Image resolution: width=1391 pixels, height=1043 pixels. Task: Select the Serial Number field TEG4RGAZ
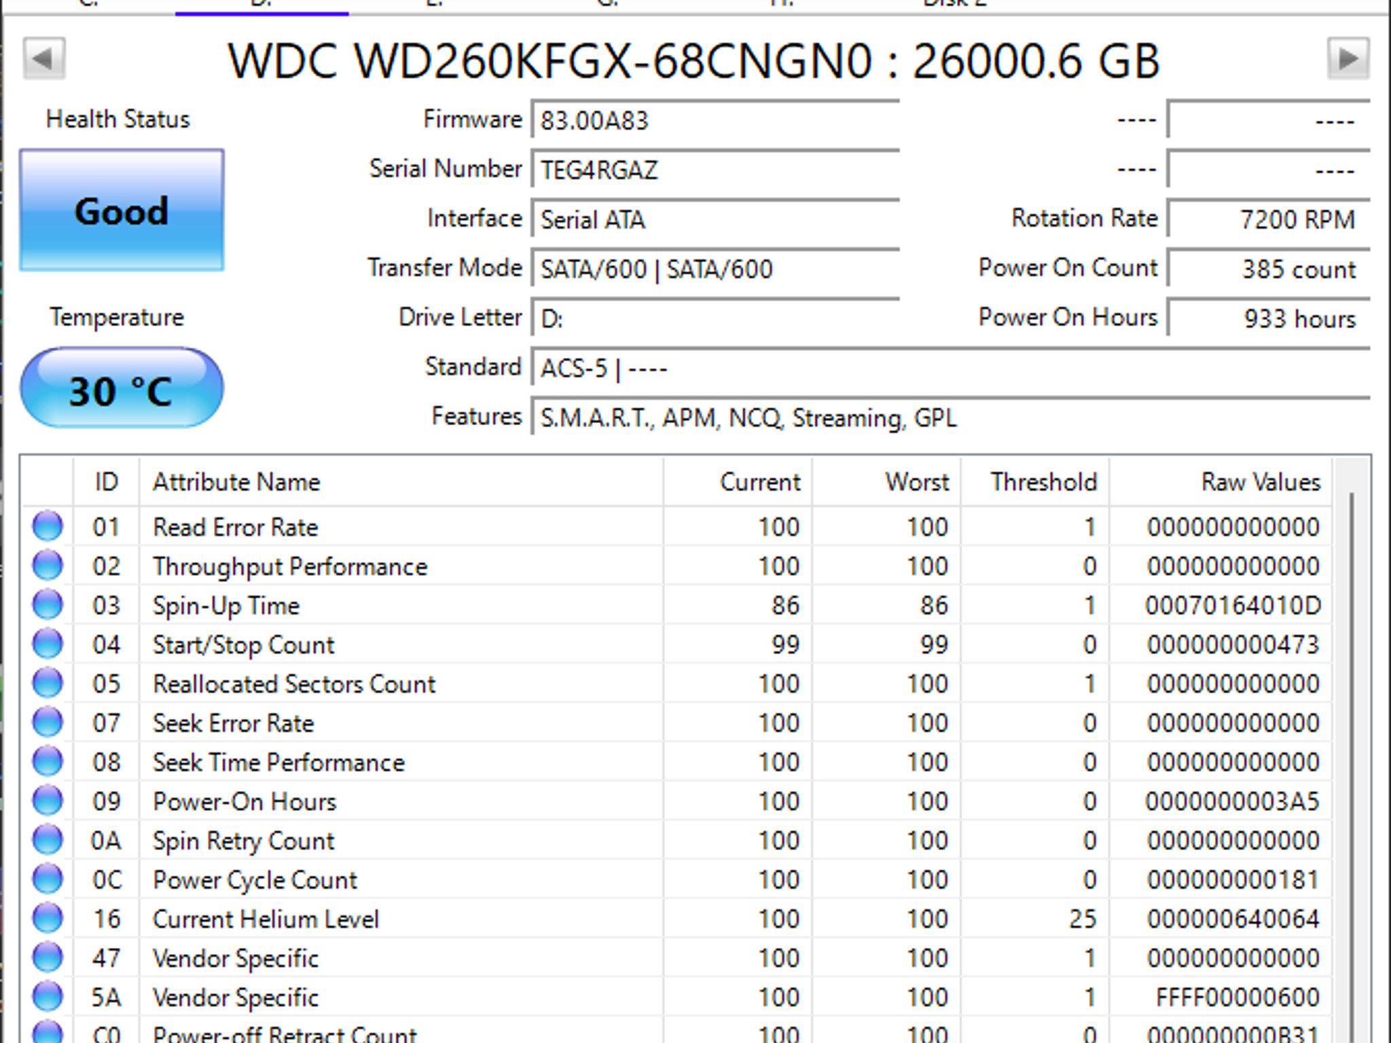716,170
